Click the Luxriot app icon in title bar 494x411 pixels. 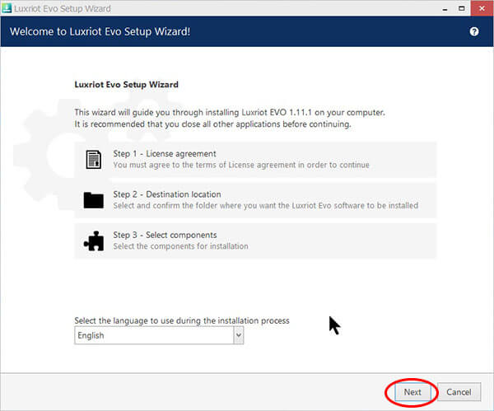(x=7, y=7)
